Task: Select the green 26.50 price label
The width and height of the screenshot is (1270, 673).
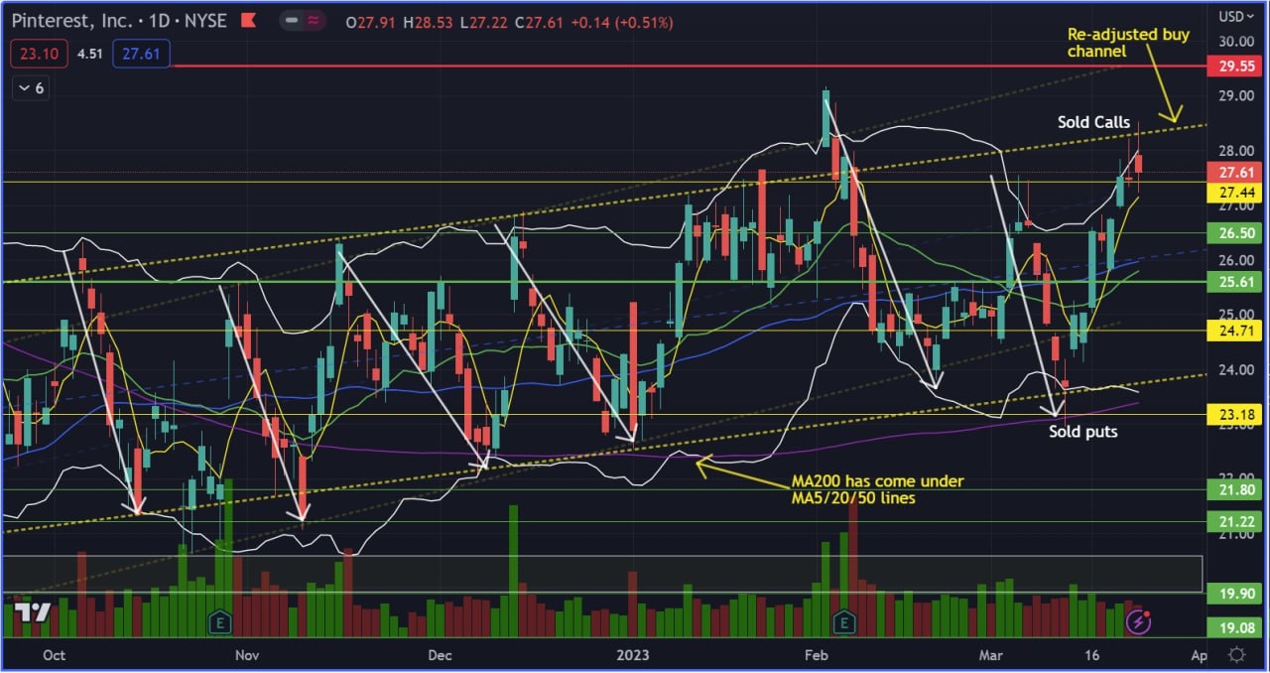Action: pos(1233,233)
